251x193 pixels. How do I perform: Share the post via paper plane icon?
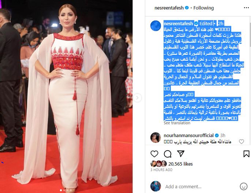click(x=181, y=154)
